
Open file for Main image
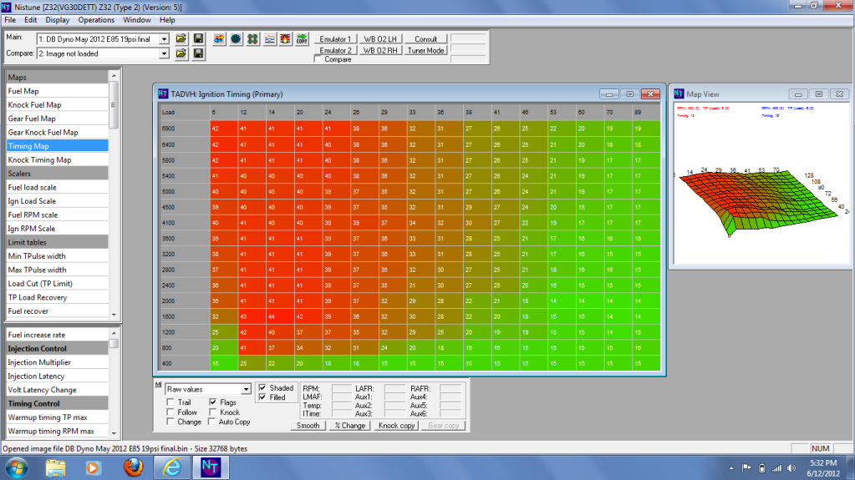pyautogui.click(x=181, y=39)
